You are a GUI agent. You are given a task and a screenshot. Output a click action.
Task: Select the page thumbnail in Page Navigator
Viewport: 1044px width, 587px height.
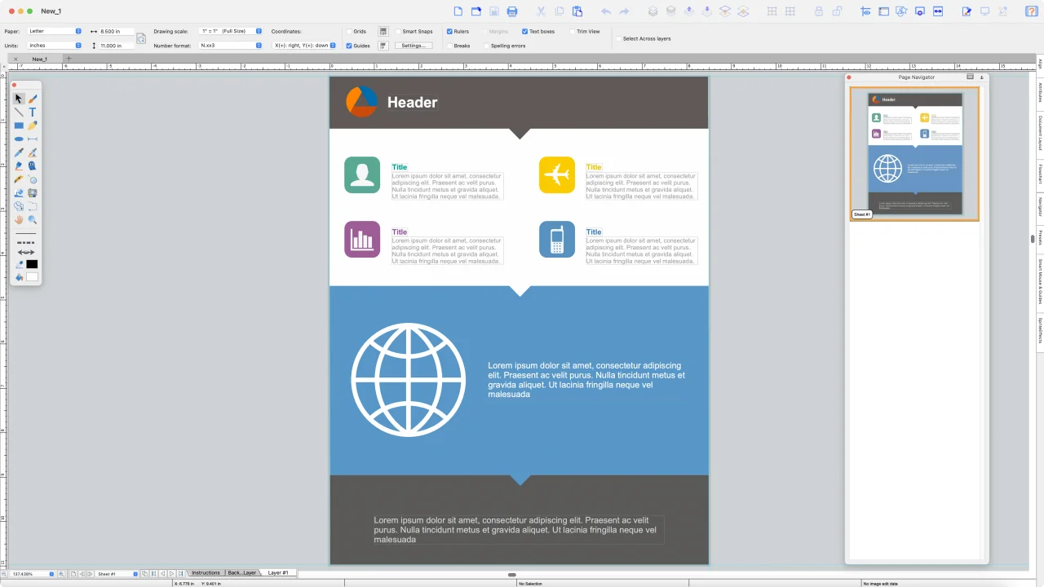pyautogui.click(x=914, y=154)
